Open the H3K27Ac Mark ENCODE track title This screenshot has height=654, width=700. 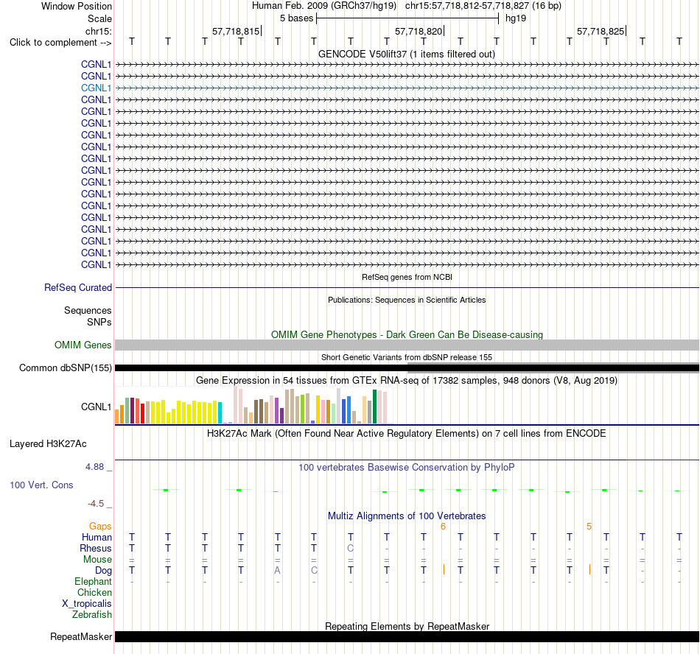[x=407, y=434]
